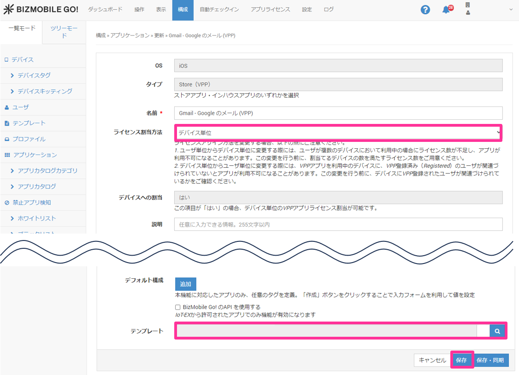519x375 pixels.
Task: Click the 保存 button
Action: click(461, 360)
